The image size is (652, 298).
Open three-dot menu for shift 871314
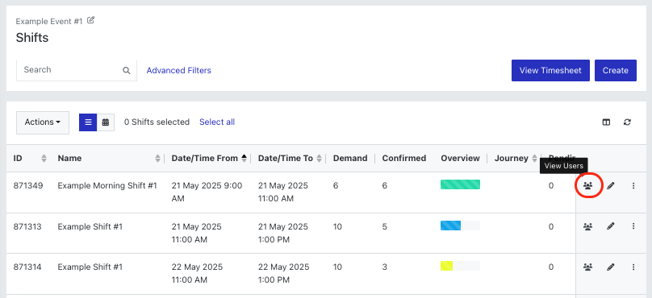633,267
